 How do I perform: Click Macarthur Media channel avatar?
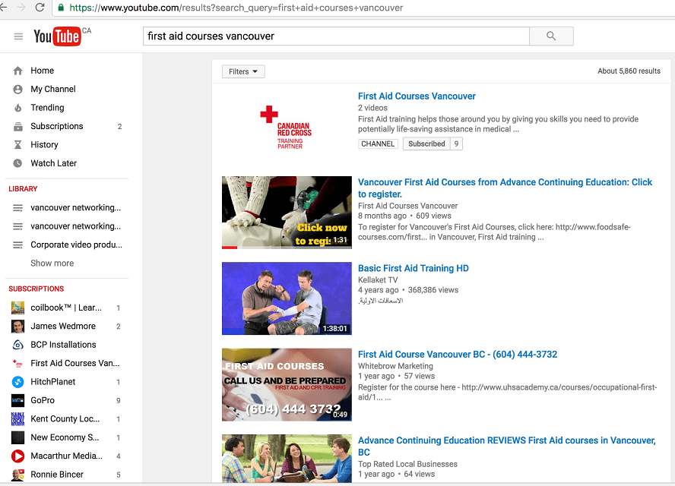tap(17, 456)
